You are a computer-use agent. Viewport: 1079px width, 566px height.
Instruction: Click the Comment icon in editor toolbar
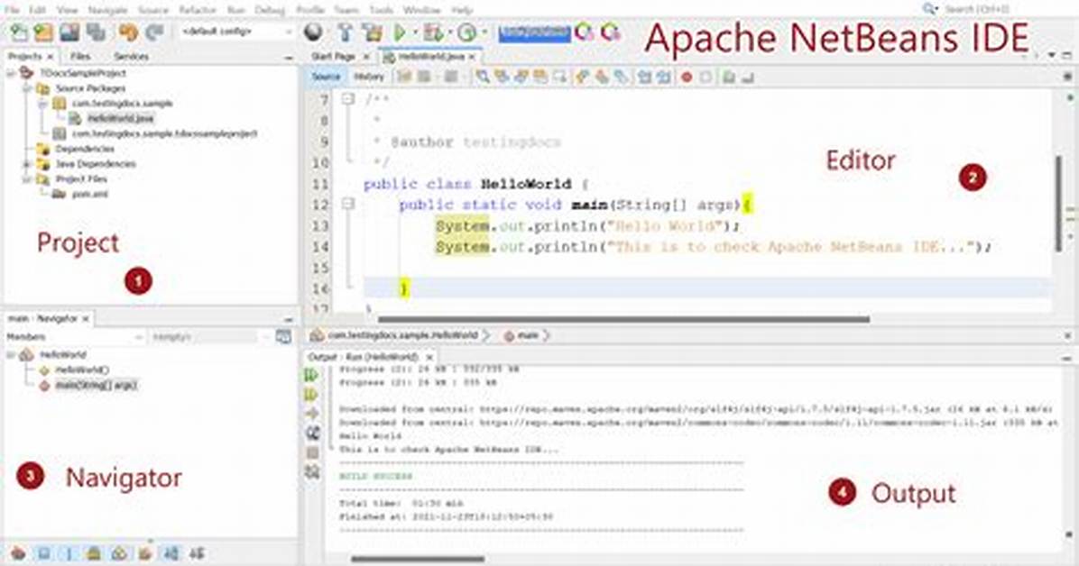pos(729,77)
